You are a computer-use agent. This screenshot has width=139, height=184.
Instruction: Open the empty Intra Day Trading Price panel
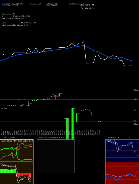tap(56, 156)
